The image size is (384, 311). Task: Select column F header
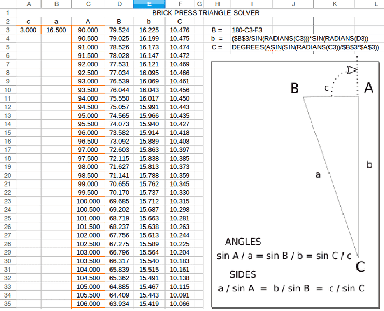(180, 4)
